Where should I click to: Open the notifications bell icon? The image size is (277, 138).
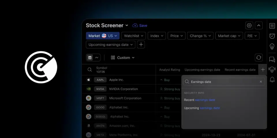(x=272, y=80)
